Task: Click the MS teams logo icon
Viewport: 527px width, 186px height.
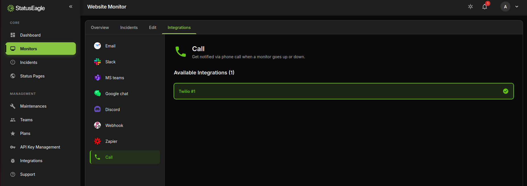Action: [x=97, y=78]
